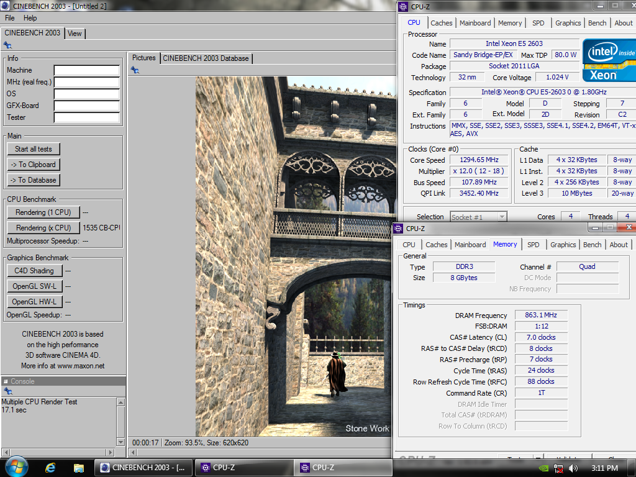Open SPD tab in top CPU-Z window

(x=538, y=23)
